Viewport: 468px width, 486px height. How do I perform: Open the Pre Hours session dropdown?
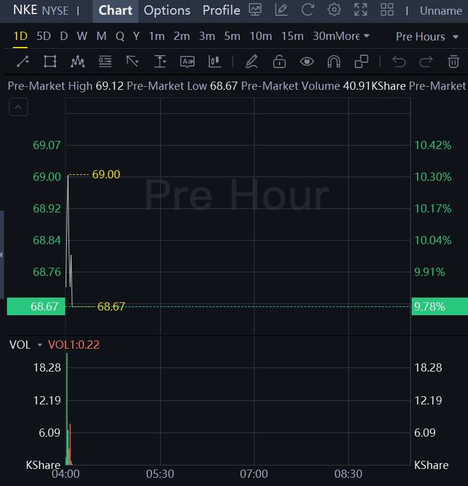(427, 36)
